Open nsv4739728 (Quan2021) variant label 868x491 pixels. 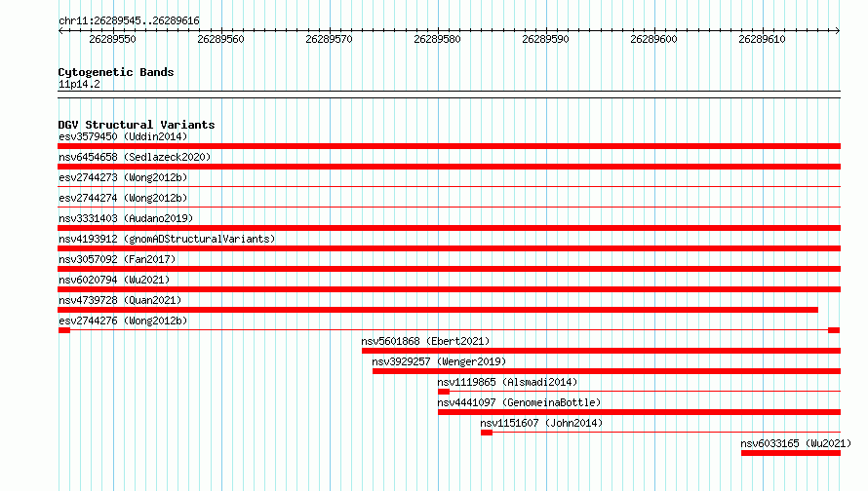120,300
